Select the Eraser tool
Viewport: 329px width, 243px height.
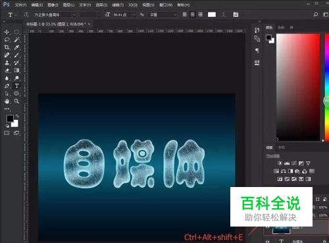click(x=7, y=70)
